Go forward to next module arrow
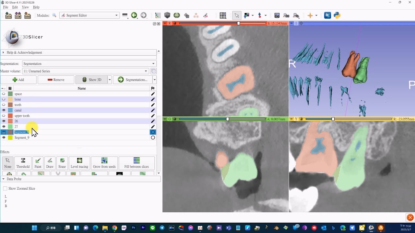This screenshot has width=415, height=233. click(x=143, y=15)
